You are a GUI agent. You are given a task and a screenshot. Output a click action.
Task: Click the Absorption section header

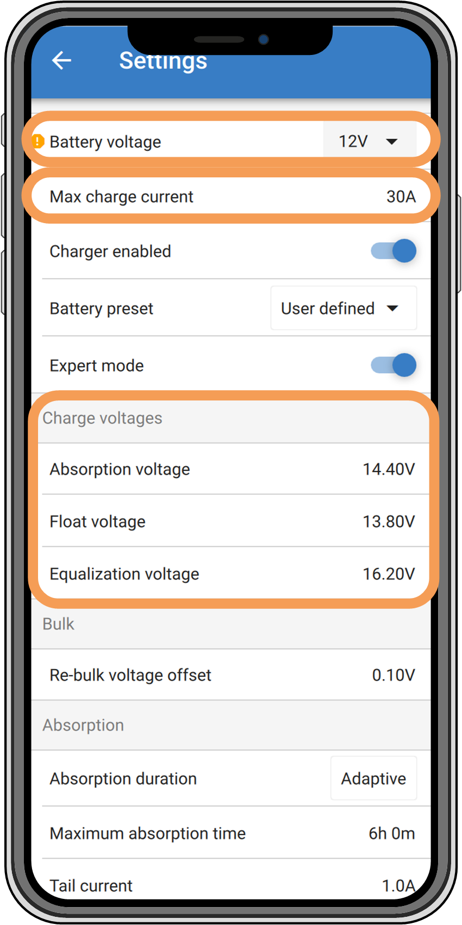click(83, 725)
